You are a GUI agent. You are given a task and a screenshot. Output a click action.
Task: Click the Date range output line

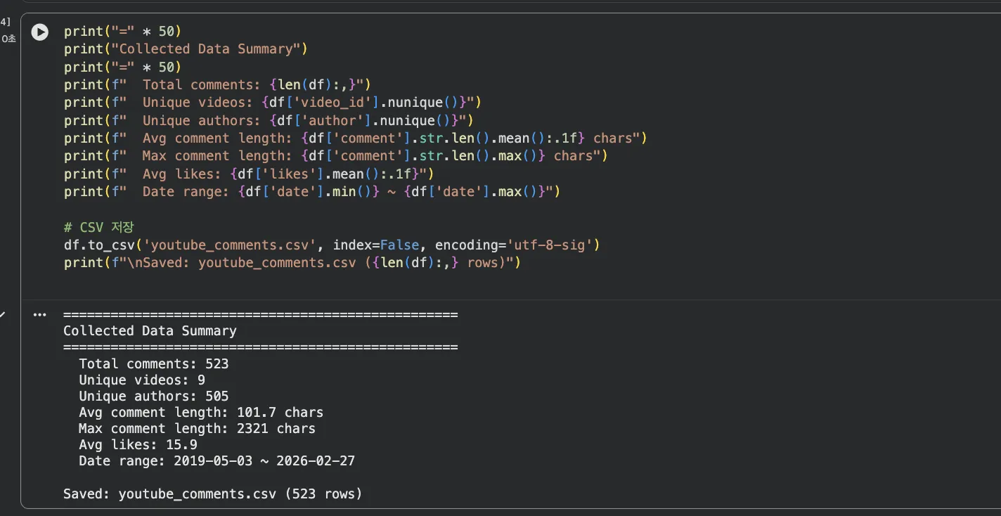click(x=217, y=461)
